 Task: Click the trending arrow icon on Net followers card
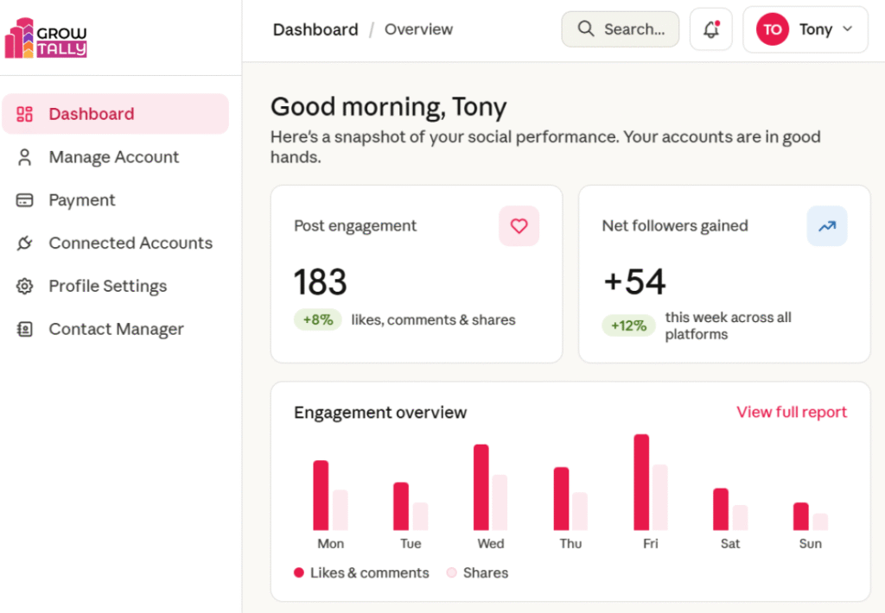(x=827, y=226)
